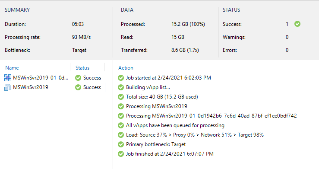Select the Processing MSWinSvr2019-01-0d1942b6 log line
The height and width of the screenshot is (169, 319).
point(212,116)
